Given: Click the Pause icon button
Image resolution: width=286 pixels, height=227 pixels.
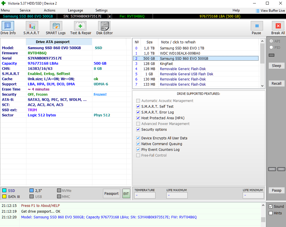Looking at the screenshot, I should tap(257, 26).
